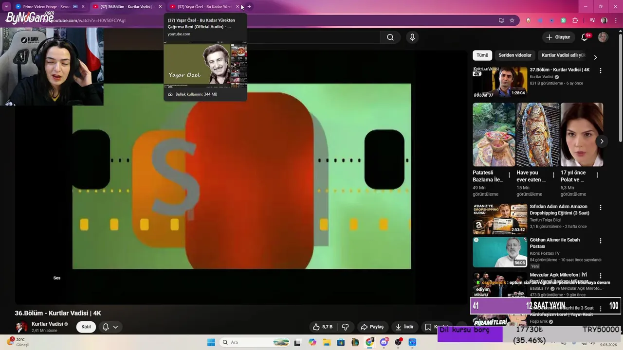This screenshot has height=350, width=623.
Task: Select the Seriden videolar filter chip
Action: pyautogui.click(x=515, y=55)
